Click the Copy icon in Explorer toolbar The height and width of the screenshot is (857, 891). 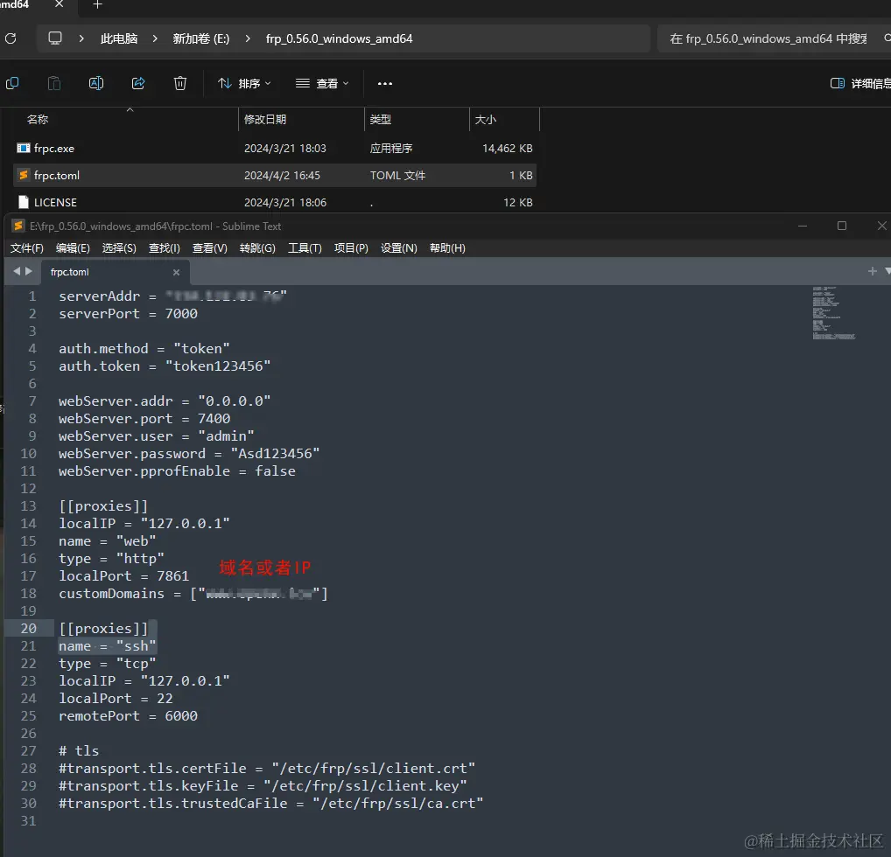pos(12,83)
